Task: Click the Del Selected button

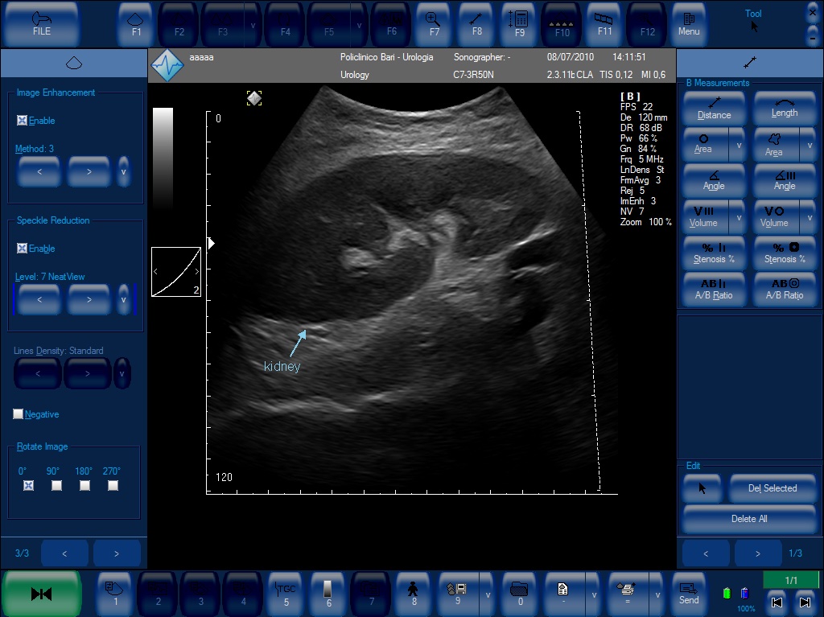Action: tap(772, 488)
